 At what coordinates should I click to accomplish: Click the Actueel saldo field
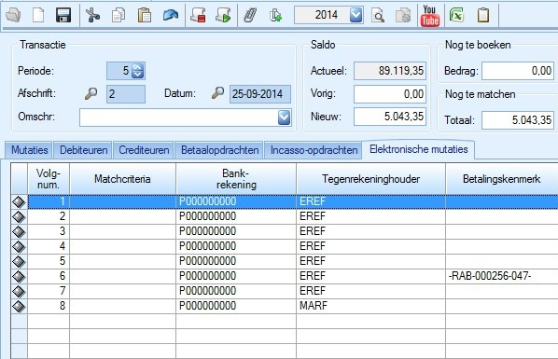click(390, 71)
